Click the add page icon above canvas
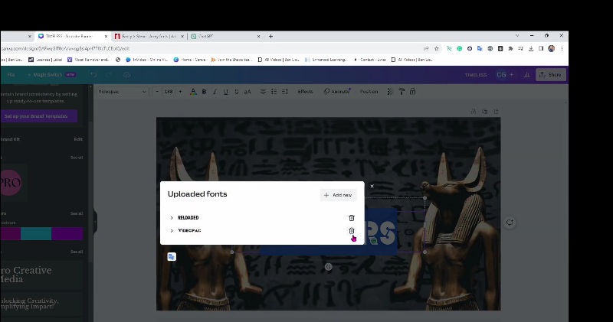613x322 pixels. [x=496, y=111]
